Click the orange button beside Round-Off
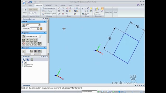166x93 pixels. (x=41, y=29)
